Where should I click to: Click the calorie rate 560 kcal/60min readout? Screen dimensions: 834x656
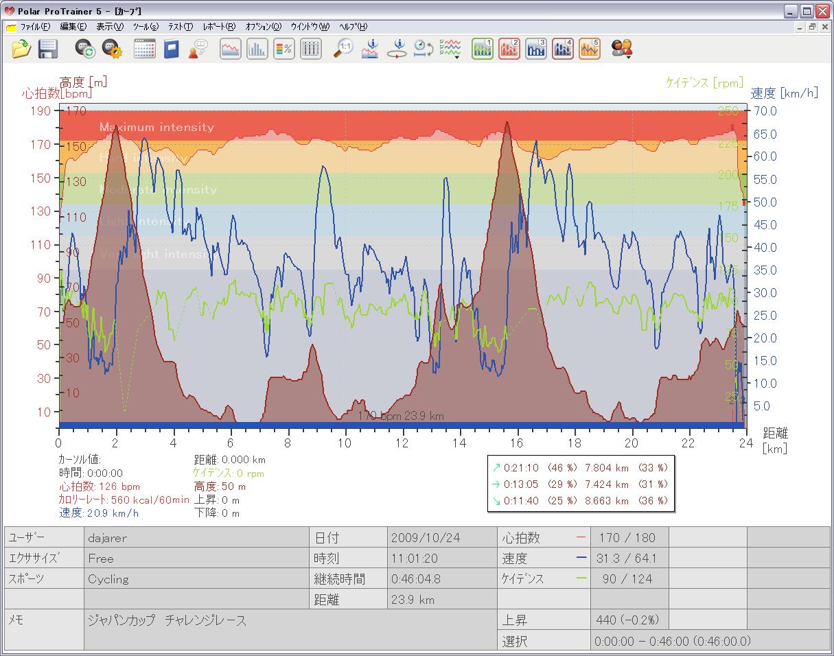click(x=124, y=500)
